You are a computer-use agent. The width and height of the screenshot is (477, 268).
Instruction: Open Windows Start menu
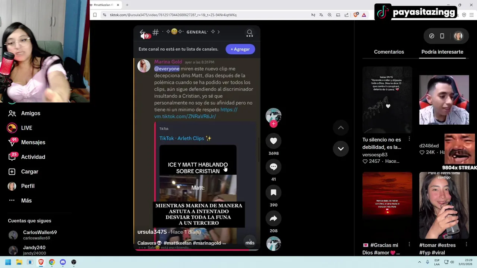8,262
